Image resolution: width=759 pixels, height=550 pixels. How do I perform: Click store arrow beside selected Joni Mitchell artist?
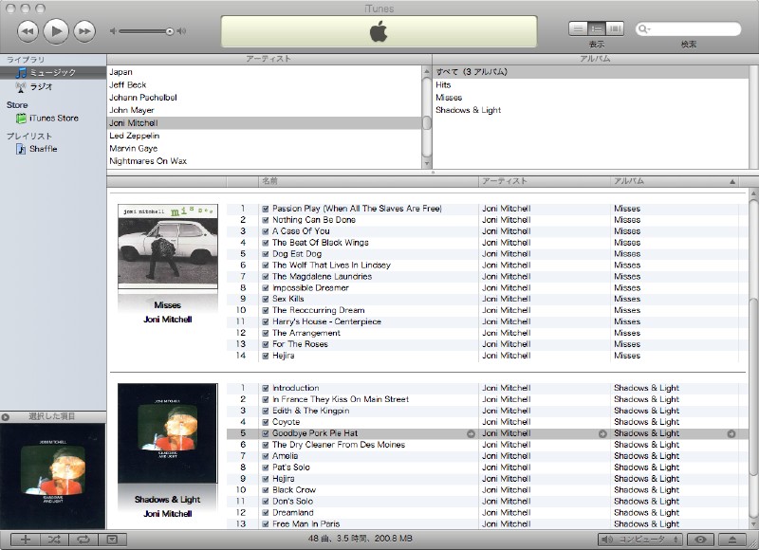pos(602,434)
